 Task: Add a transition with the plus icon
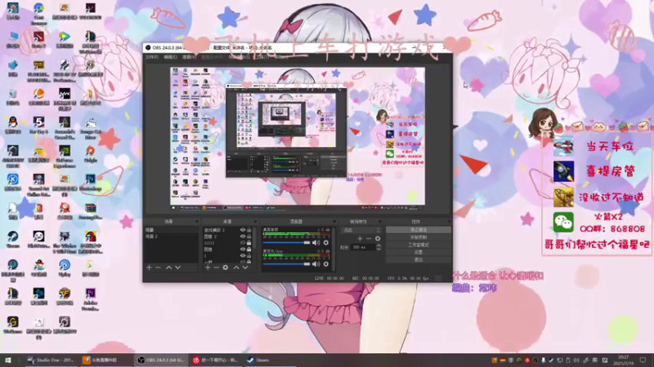[360, 238]
